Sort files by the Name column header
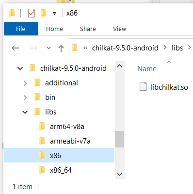Screen dimensions: 193x194 tap(147, 69)
